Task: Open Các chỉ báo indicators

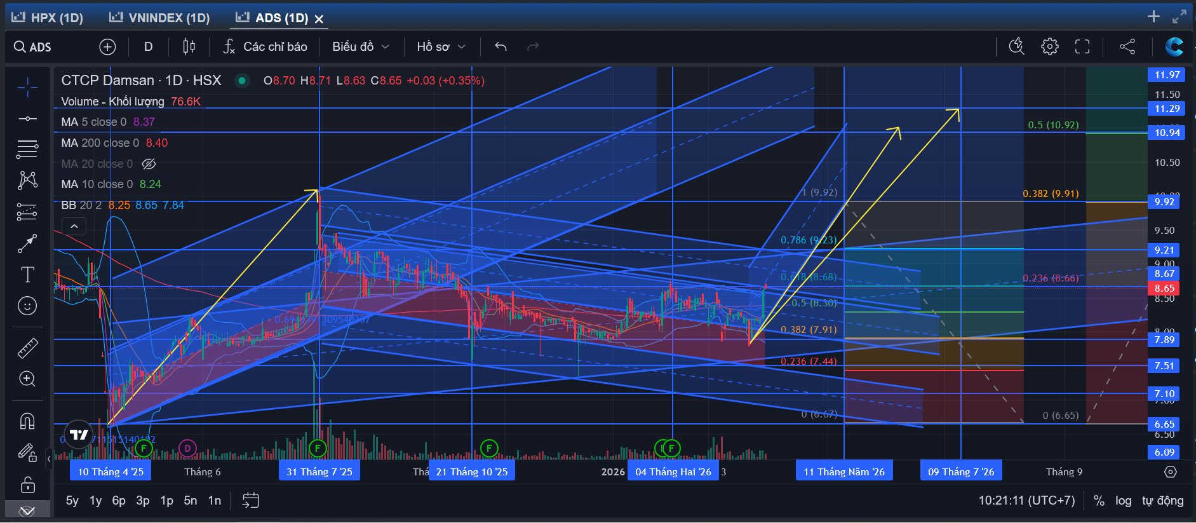Action: [265, 46]
